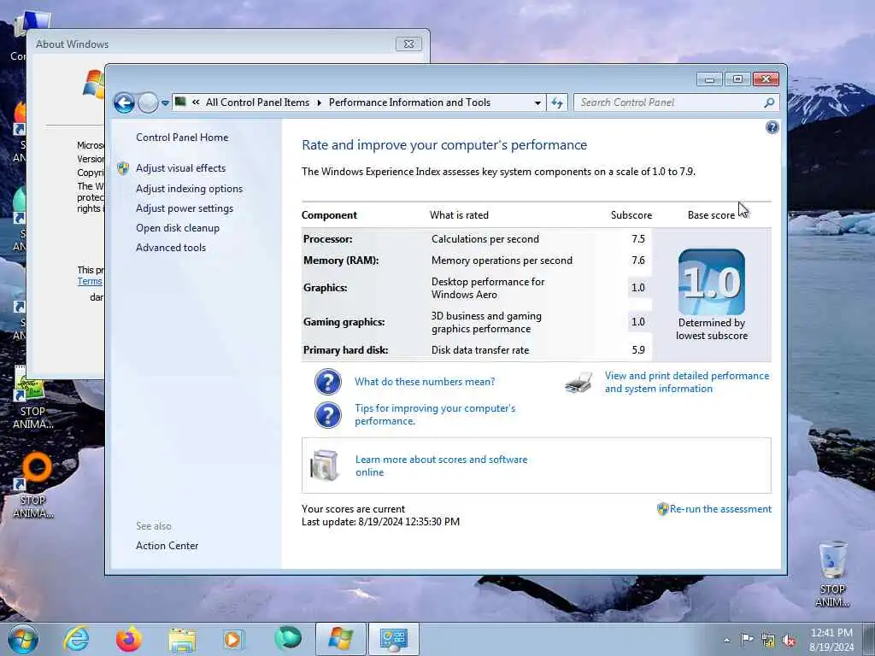Click the 1.0 base score badge
Image resolution: width=875 pixels, height=656 pixels.
(712, 282)
